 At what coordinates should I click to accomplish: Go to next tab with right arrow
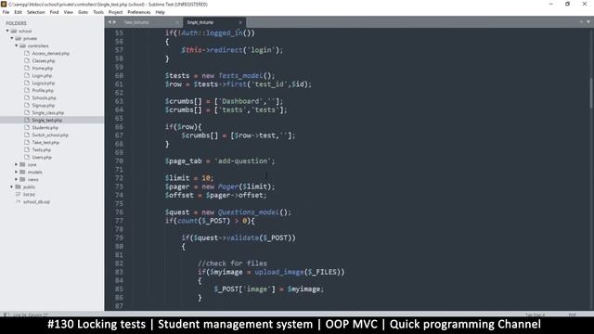pyautogui.click(x=114, y=22)
